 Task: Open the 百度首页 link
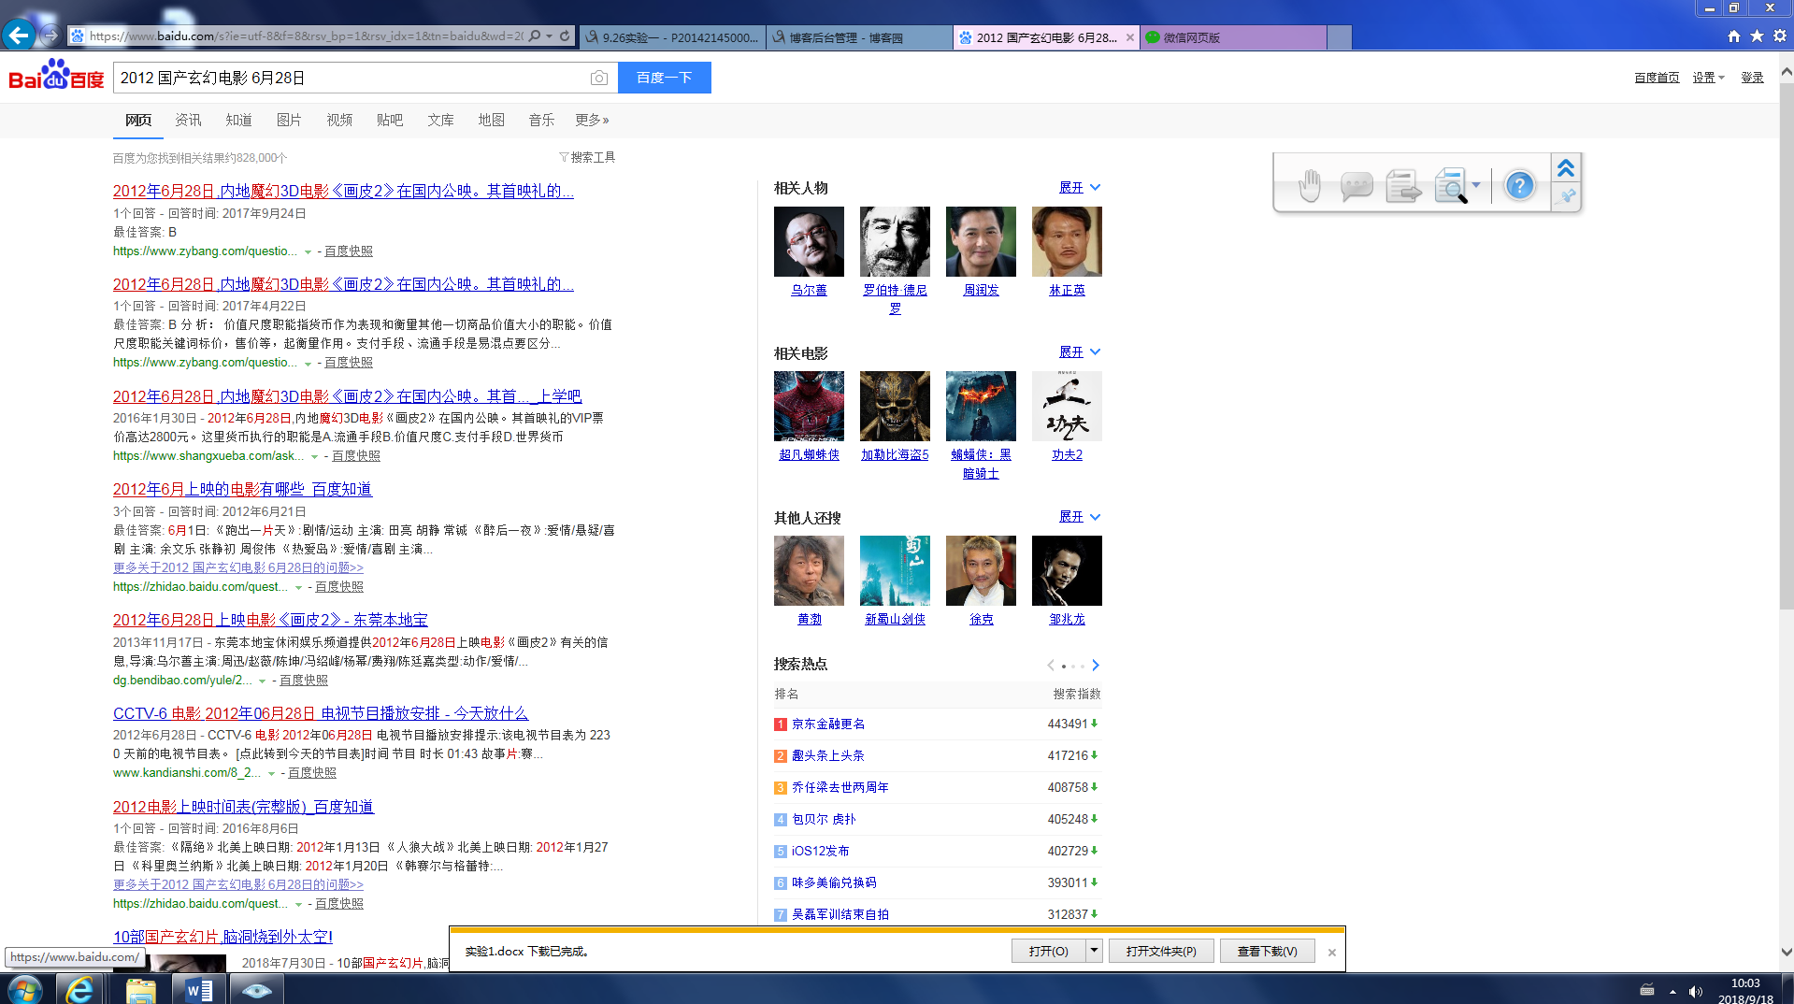(x=1657, y=78)
